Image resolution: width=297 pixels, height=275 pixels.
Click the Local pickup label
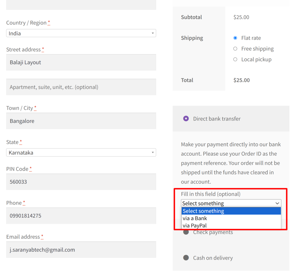256,60
